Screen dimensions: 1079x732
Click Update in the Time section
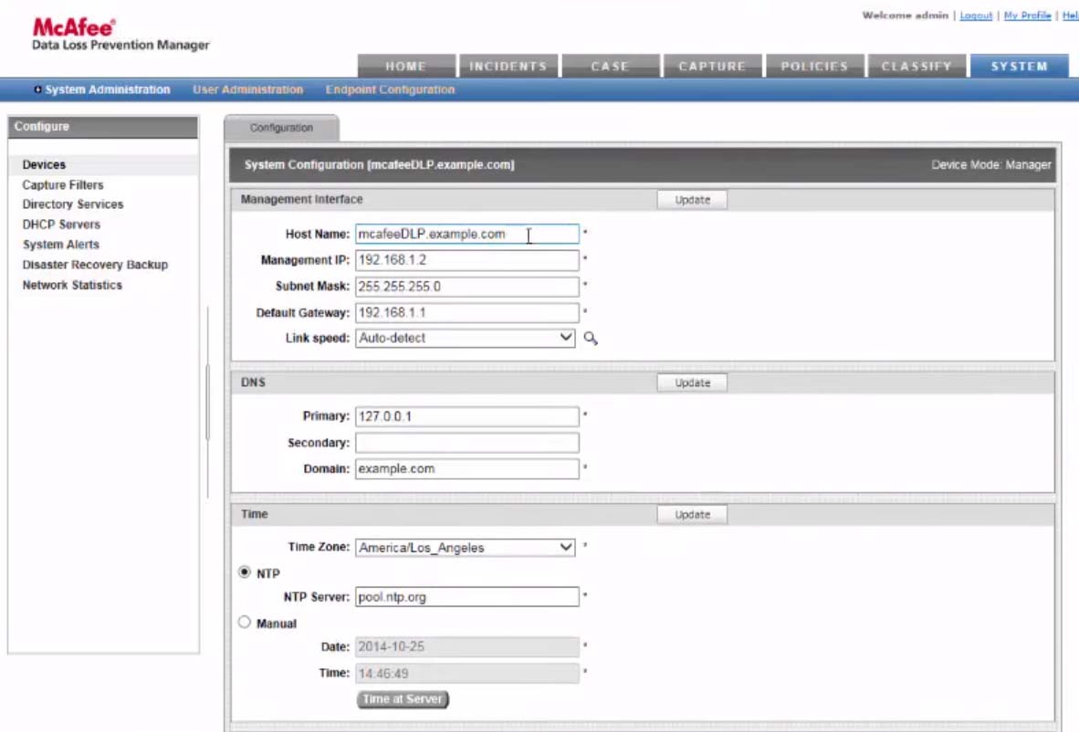692,515
